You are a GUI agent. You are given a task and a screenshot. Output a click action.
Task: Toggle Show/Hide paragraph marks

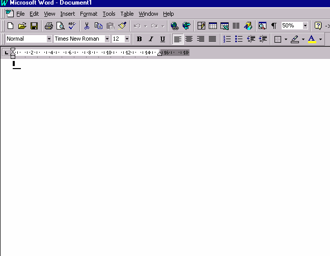(274, 26)
